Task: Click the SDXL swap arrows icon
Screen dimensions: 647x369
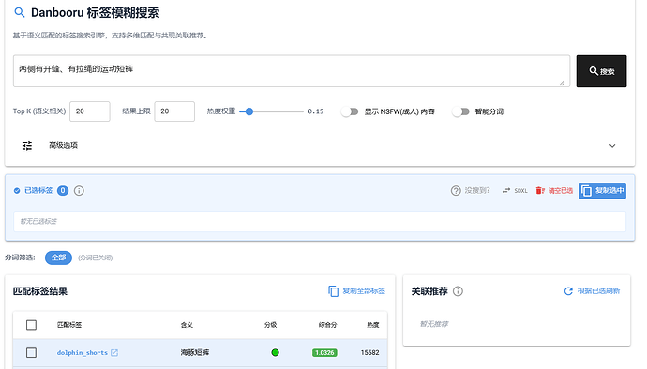Action: (506, 190)
